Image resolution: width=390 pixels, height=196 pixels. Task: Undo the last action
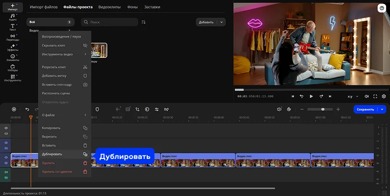point(28,109)
